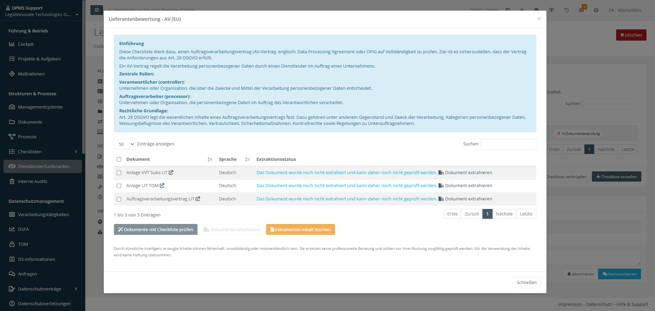The height and width of the screenshot is (311, 655).
Task: Close the Lieferantenbewertung dialog with the X
Action: click(539, 19)
